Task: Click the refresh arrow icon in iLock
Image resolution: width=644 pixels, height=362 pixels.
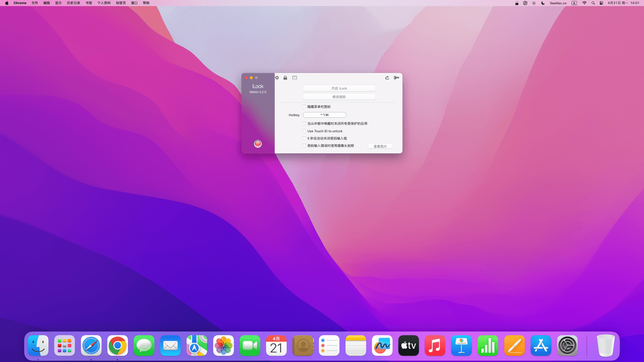Action: tap(387, 78)
